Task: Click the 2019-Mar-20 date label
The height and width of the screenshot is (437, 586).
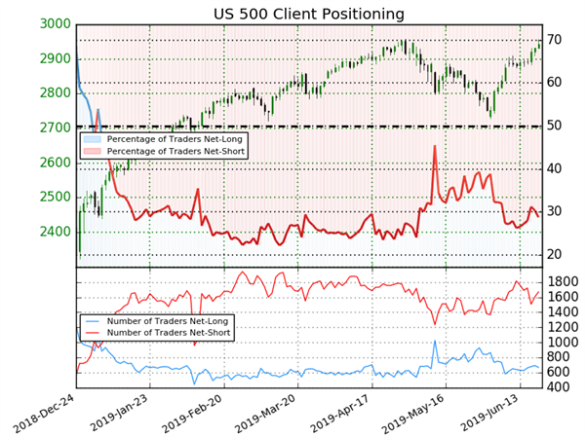Action: [x=266, y=413]
